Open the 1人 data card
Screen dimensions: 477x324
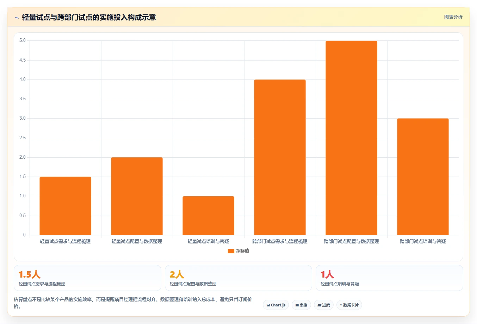coord(389,278)
